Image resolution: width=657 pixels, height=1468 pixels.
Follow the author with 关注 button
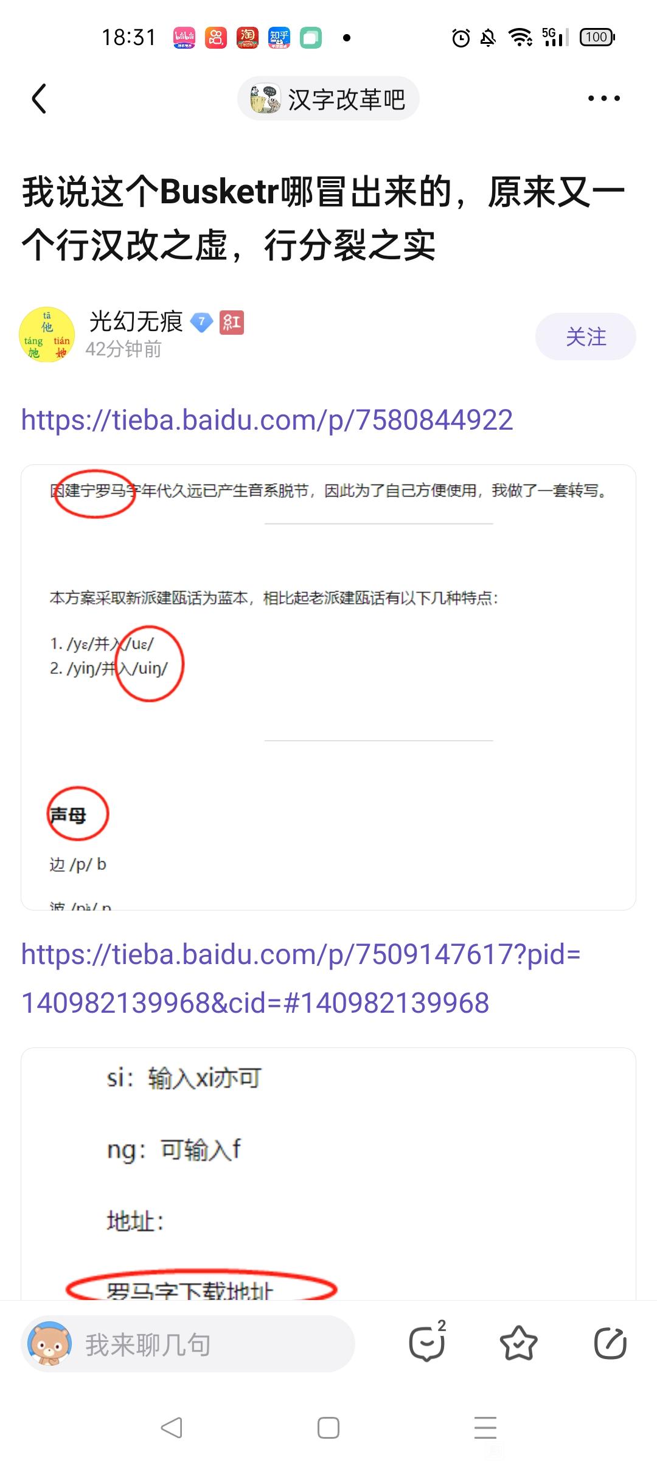tap(586, 337)
